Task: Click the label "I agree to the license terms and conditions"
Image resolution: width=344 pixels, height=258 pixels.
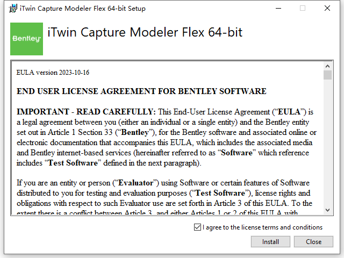Action: click(x=262, y=227)
